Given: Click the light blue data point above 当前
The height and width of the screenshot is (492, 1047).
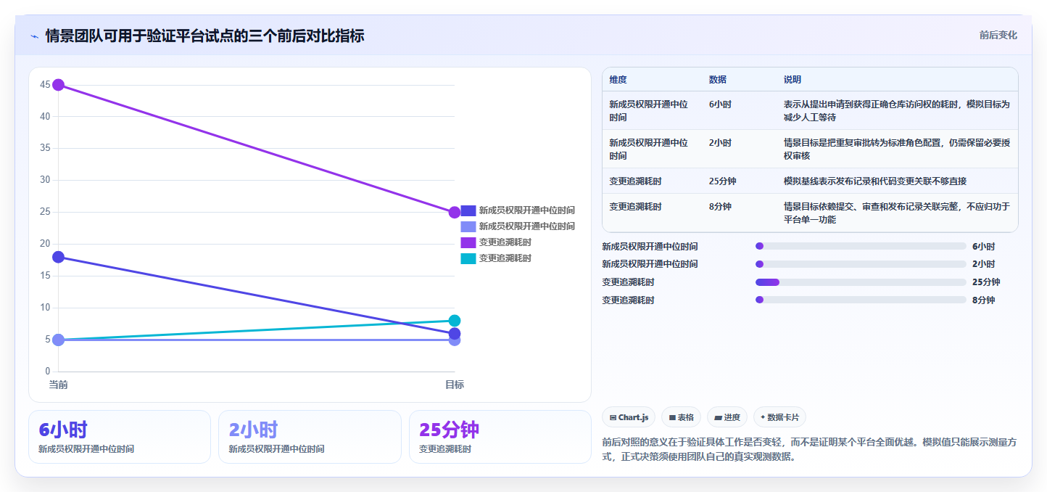Looking at the screenshot, I should (59, 340).
